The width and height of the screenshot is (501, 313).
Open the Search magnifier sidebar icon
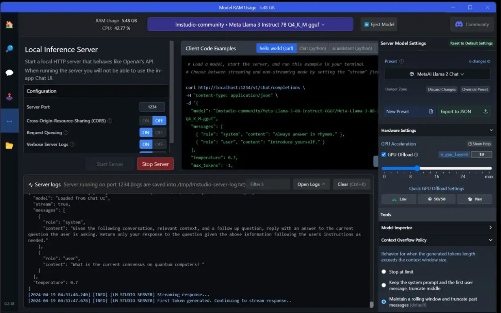10,49
